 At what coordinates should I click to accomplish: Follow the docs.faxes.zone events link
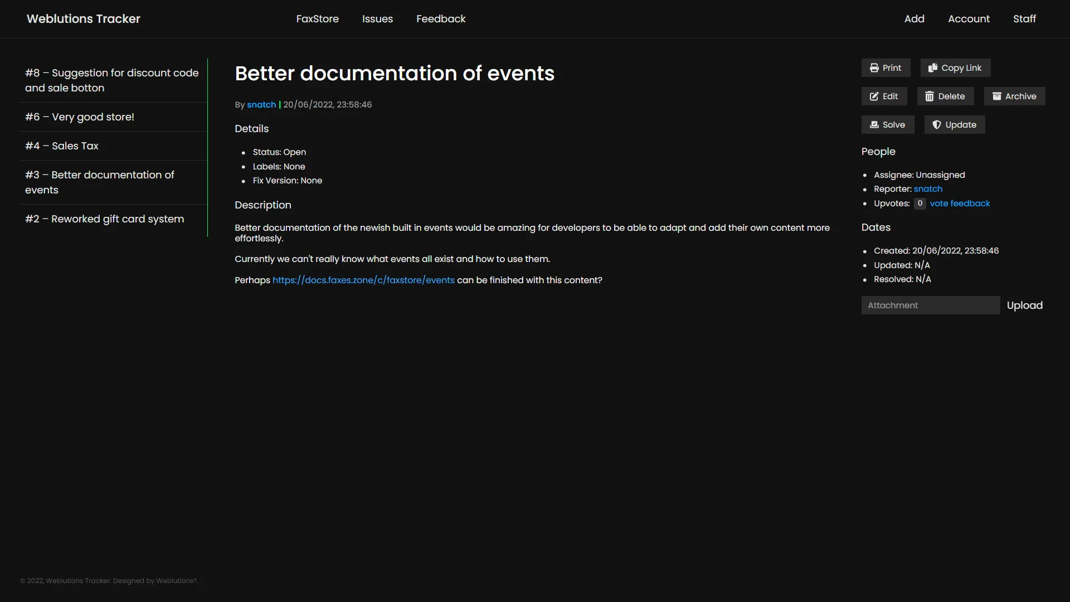click(x=363, y=280)
